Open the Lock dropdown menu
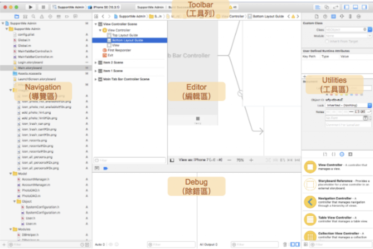The image size is (373, 249). [x=349, y=105]
